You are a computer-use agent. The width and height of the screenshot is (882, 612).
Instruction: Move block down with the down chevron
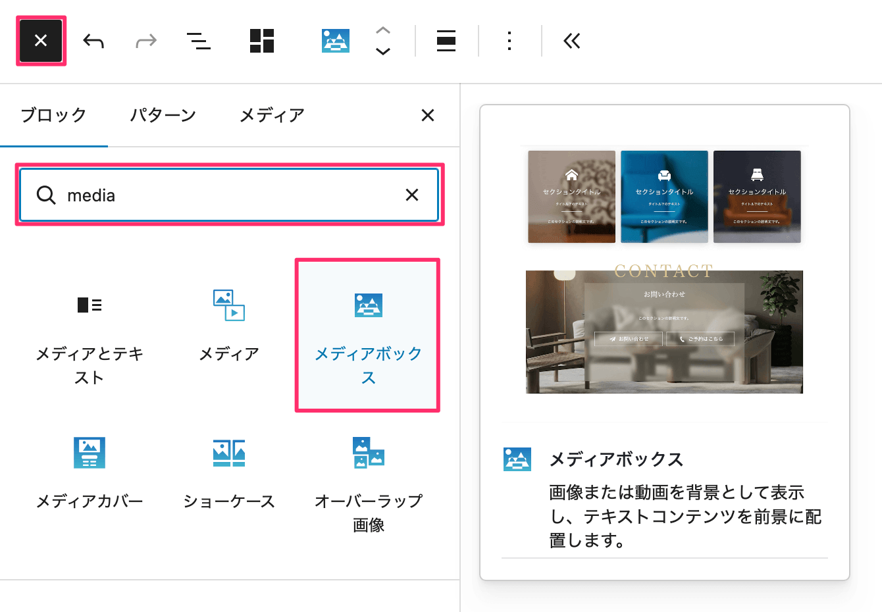383,51
